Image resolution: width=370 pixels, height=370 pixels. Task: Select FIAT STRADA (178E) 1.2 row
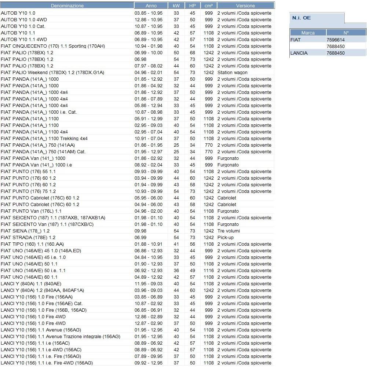coord(138,238)
